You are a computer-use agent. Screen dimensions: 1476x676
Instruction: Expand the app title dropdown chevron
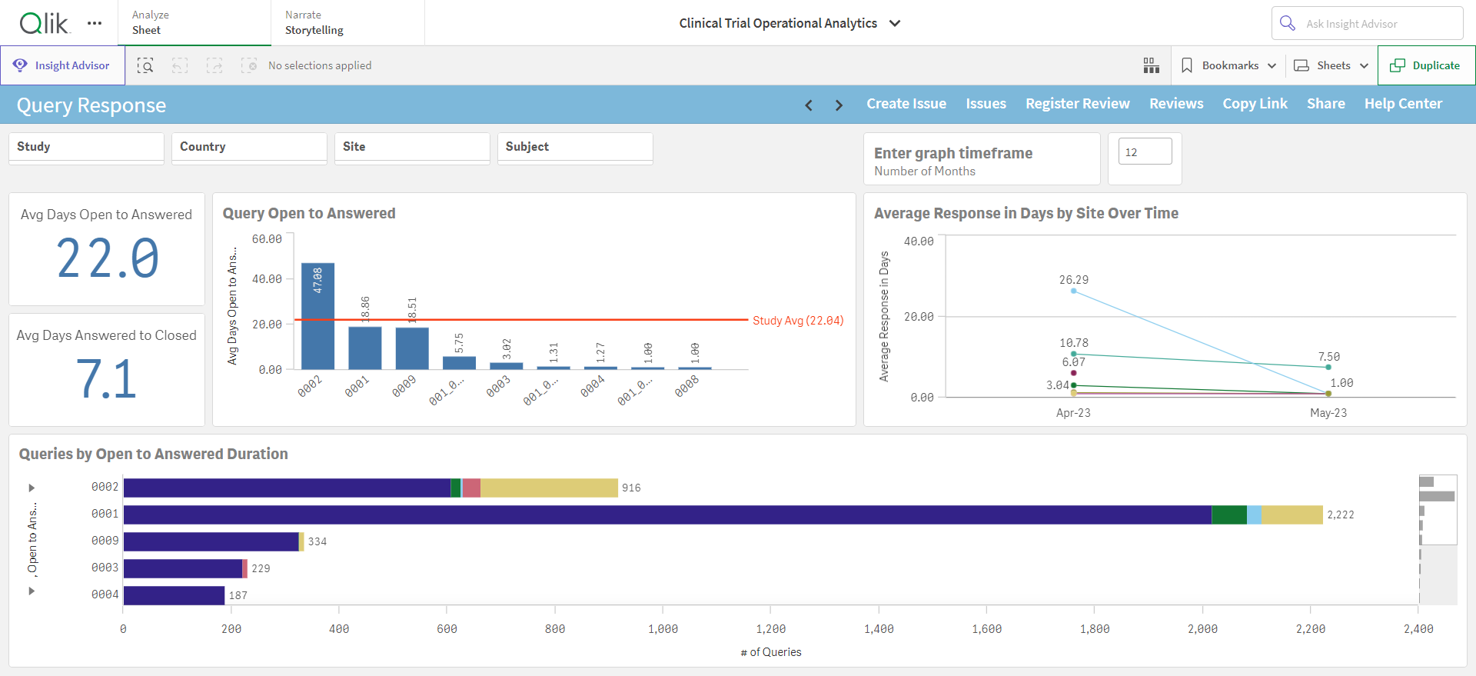895,23
